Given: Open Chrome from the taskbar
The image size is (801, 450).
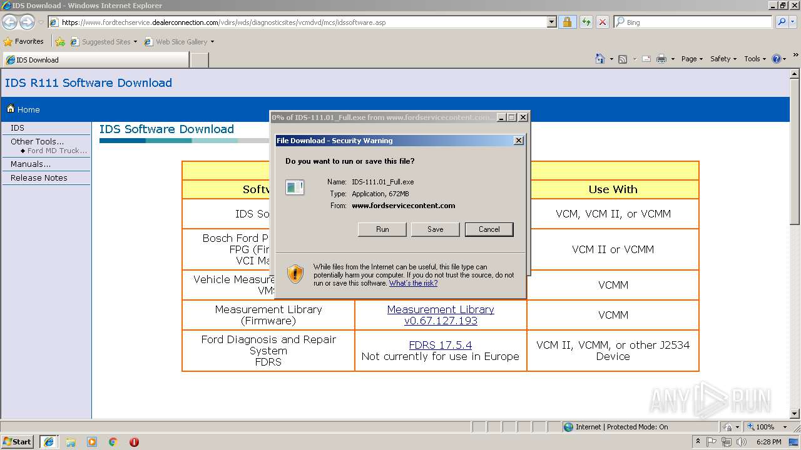Looking at the screenshot, I should 113,442.
